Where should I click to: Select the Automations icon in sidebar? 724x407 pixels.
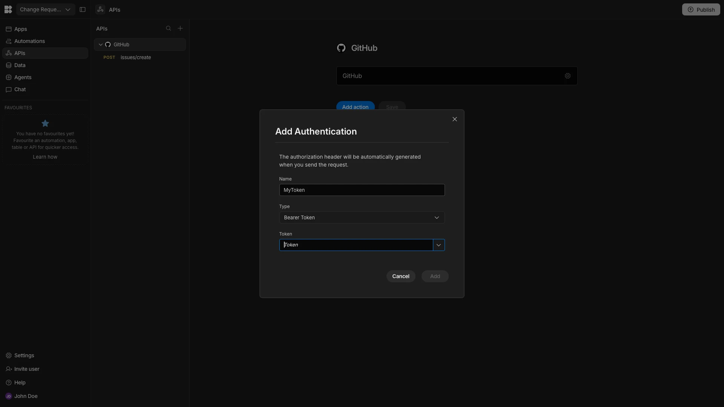pos(8,41)
